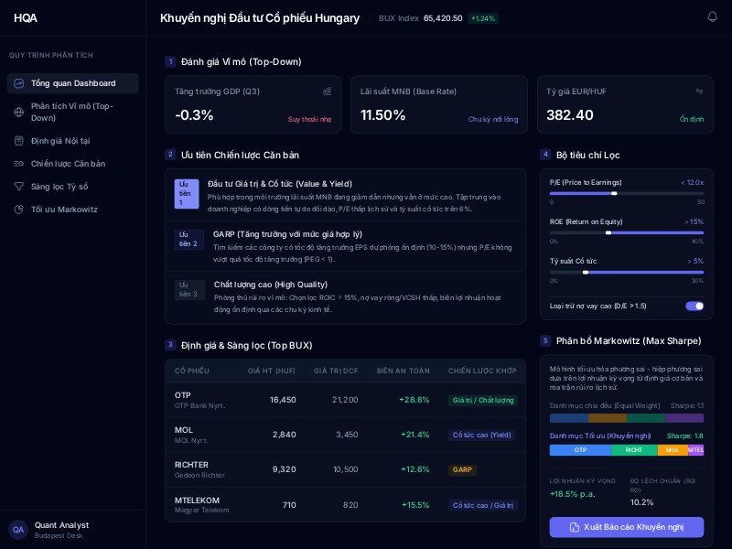The height and width of the screenshot is (549, 732).
Task: Click the swap arrows icon in EUR/HUF card
Action: click(x=699, y=91)
